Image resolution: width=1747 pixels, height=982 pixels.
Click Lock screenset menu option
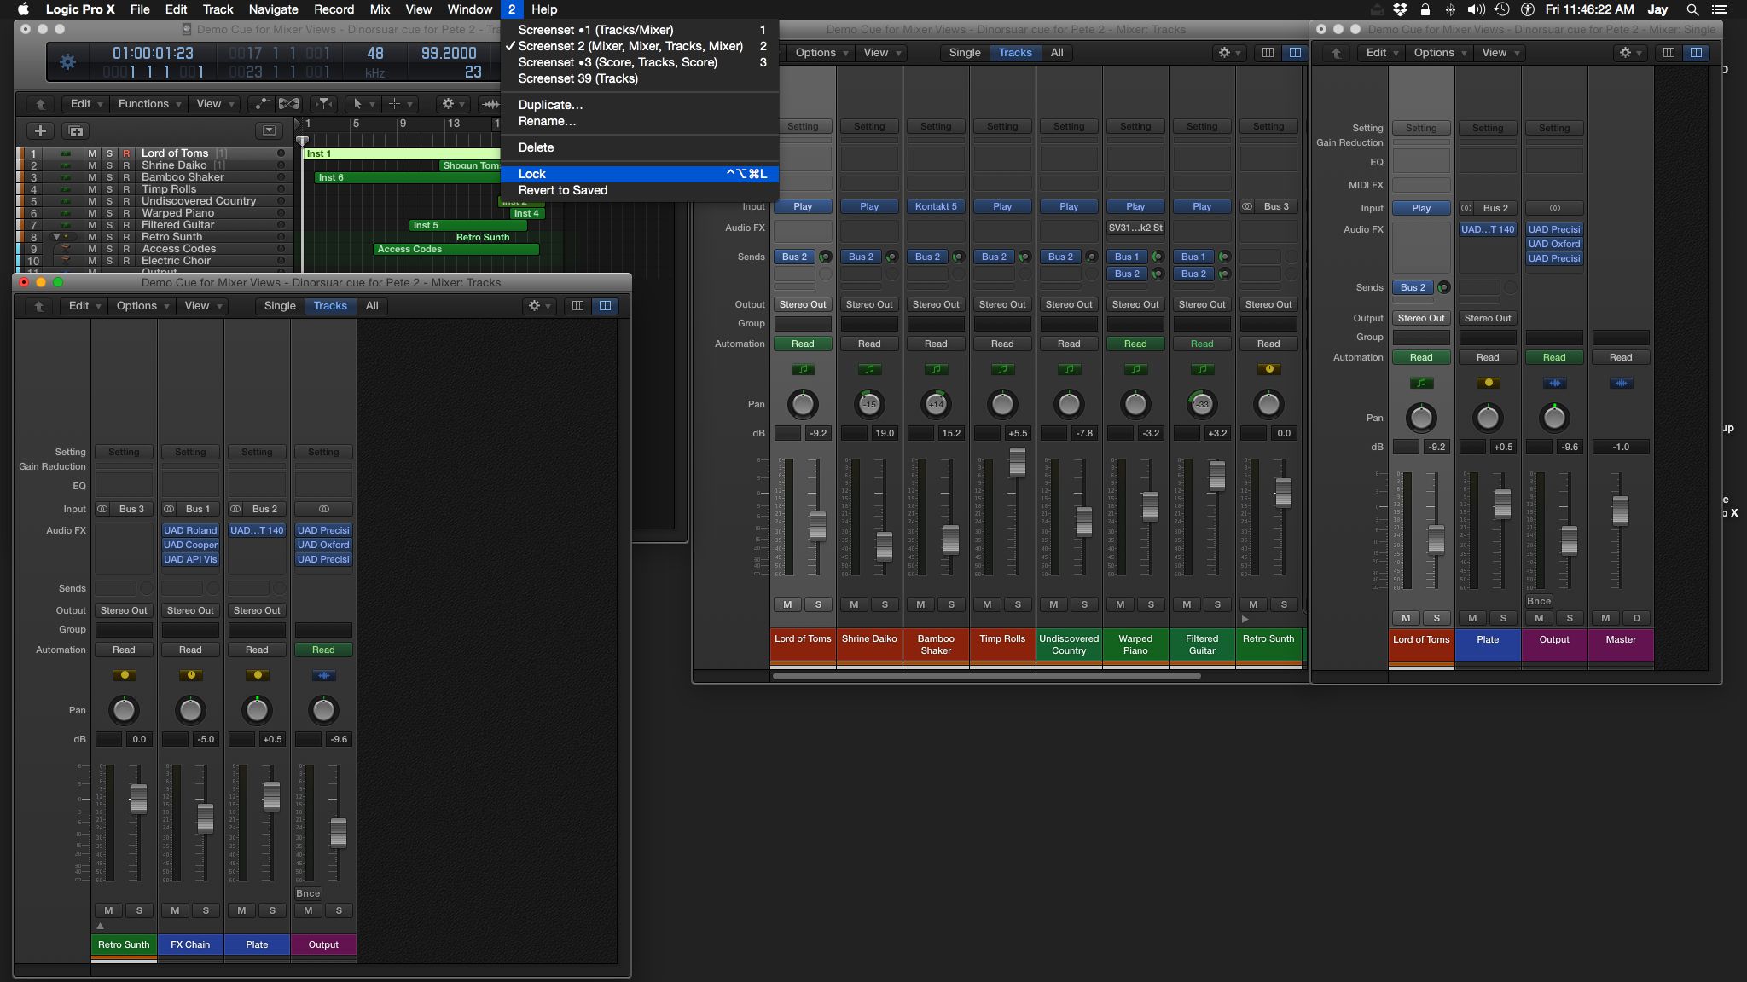coord(533,174)
